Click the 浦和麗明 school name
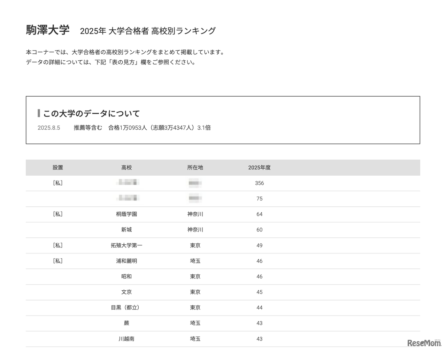This screenshot has height=351, width=446. 126,261
